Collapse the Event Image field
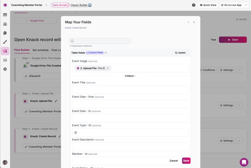Viewport: 251px width, 168px height. pos(130,76)
